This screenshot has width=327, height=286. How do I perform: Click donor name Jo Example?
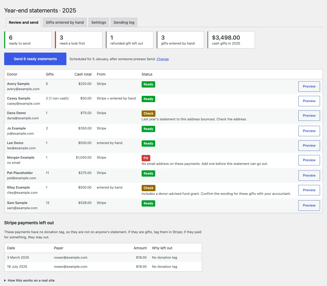point(16,128)
